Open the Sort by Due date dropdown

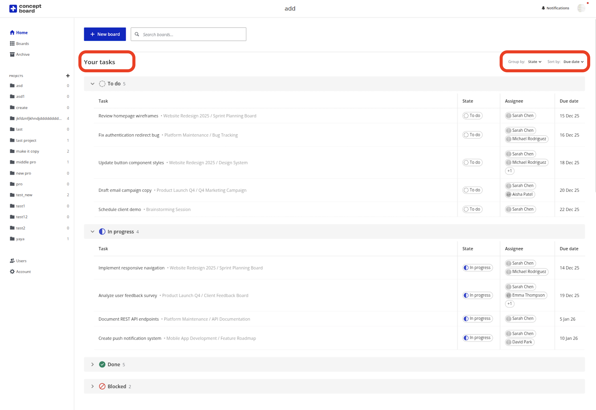click(x=573, y=62)
